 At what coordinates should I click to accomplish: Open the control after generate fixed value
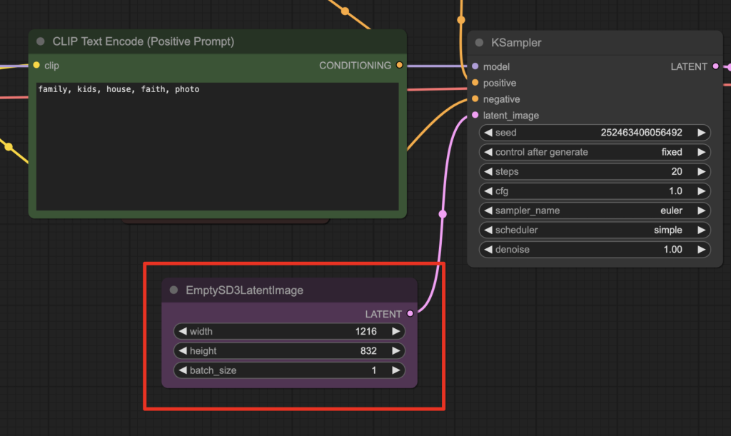point(672,152)
